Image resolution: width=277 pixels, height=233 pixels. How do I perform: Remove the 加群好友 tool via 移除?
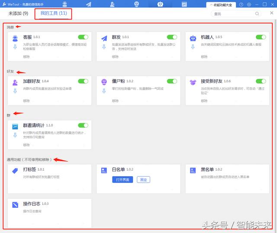[x=26, y=101]
